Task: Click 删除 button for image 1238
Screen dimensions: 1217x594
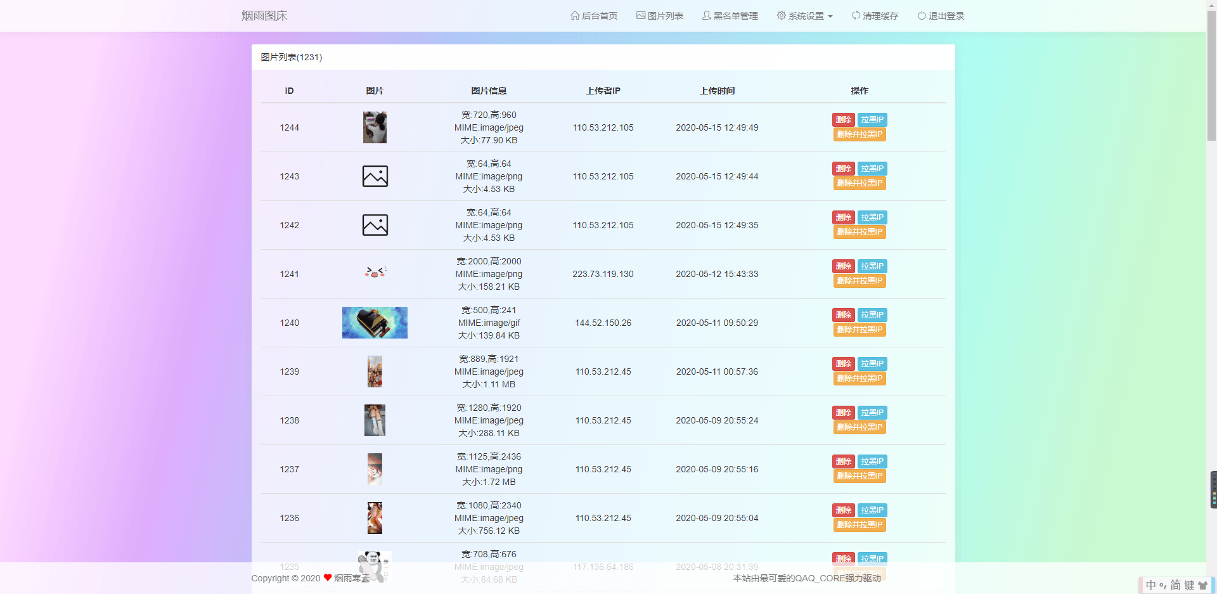Action: (x=843, y=412)
